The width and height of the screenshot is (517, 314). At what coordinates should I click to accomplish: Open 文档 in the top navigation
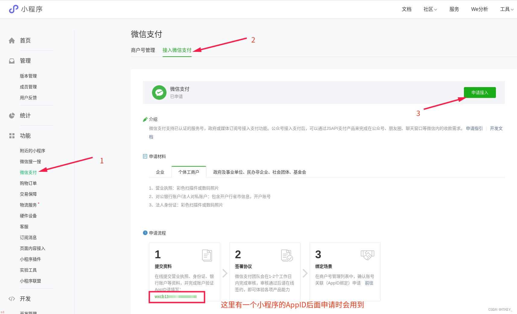[x=407, y=9]
